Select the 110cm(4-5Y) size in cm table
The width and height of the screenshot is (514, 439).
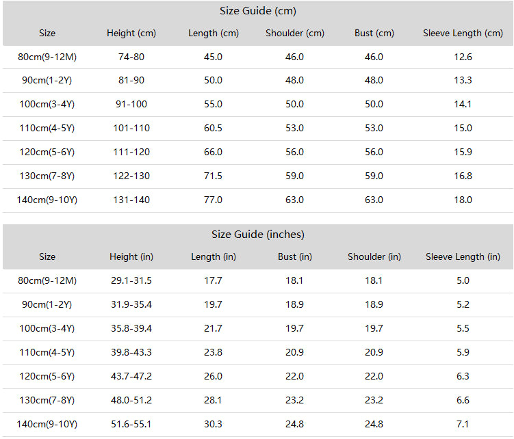tap(47, 128)
